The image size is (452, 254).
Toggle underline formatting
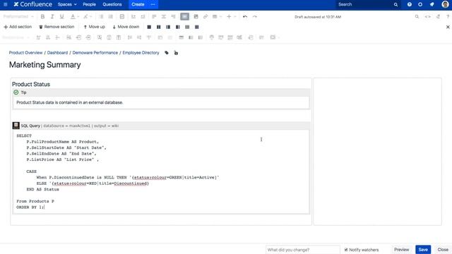point(61,17)
